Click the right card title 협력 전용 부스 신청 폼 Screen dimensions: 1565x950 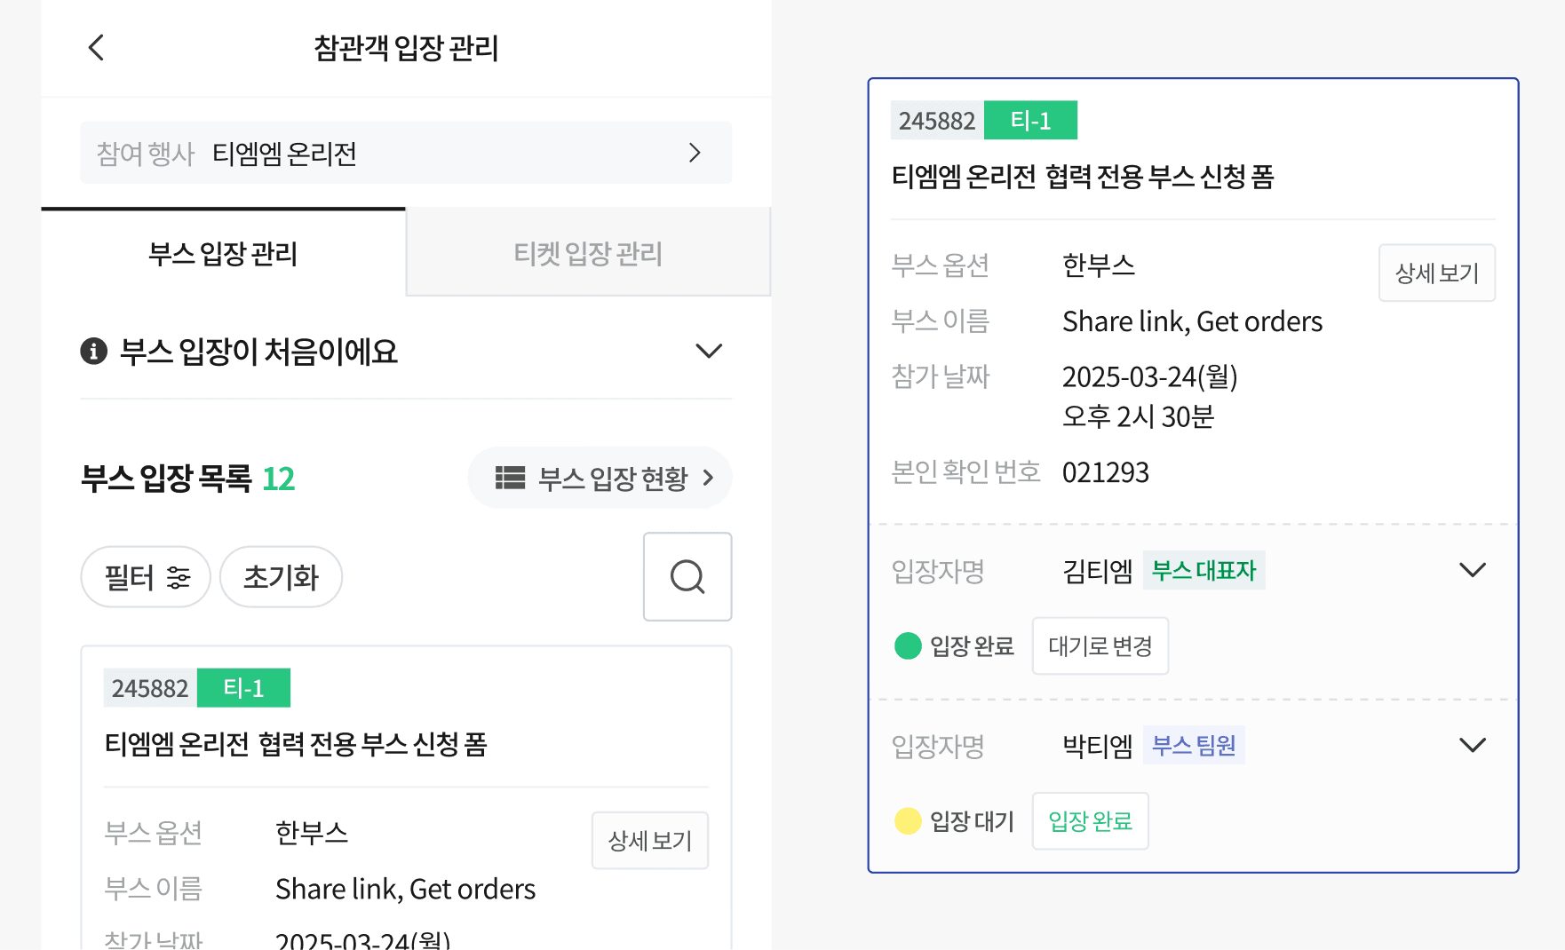[x=1160, y=177]
